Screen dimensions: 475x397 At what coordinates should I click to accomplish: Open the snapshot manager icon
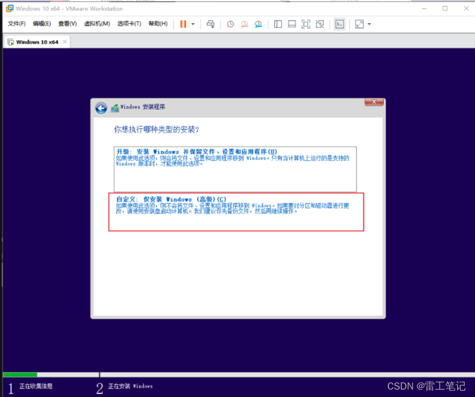258,24
